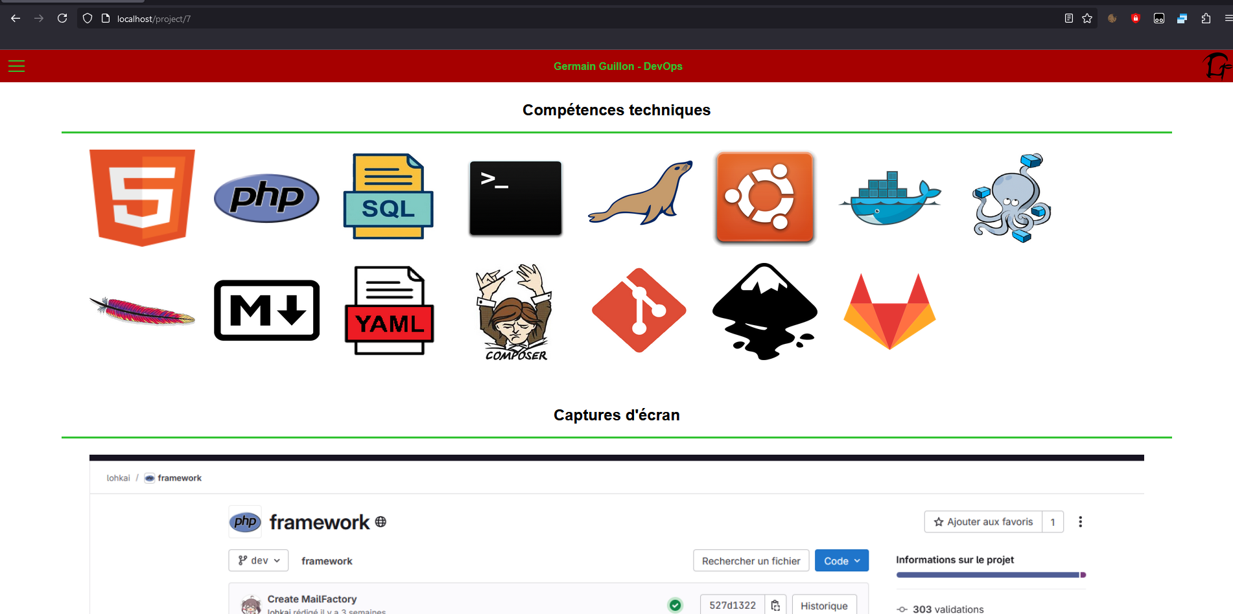Click the PHP logo in skills
Viewport: 1233px width, 614px height.
tap(266, 198)
